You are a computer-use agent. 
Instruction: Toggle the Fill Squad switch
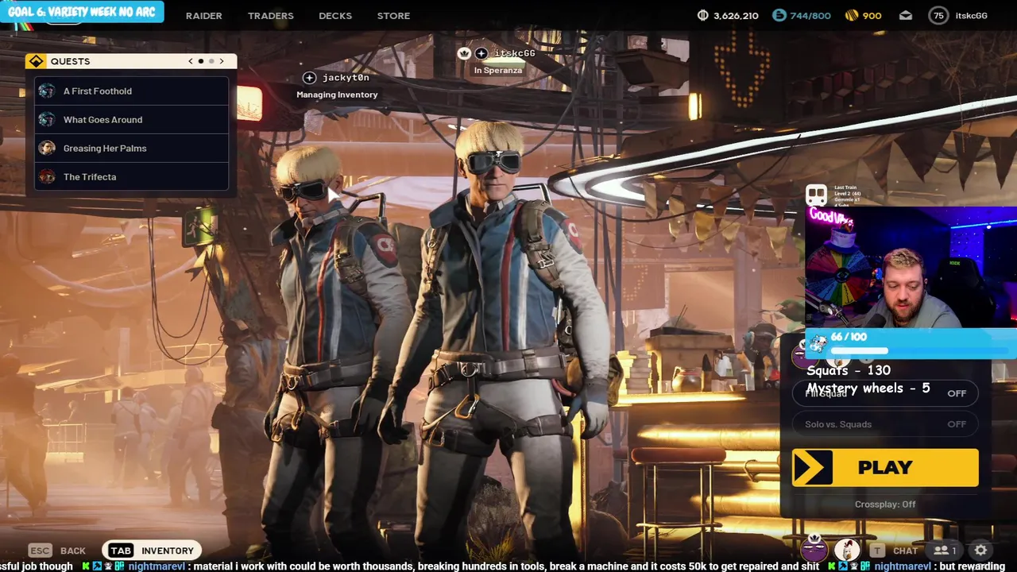885,393
